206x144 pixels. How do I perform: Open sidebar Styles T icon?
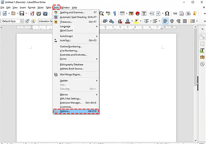(x=202, y=51)
